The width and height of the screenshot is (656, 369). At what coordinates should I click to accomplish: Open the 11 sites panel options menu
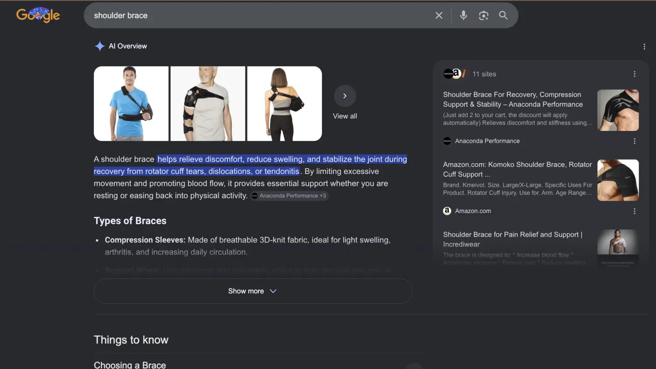[635, 74]
